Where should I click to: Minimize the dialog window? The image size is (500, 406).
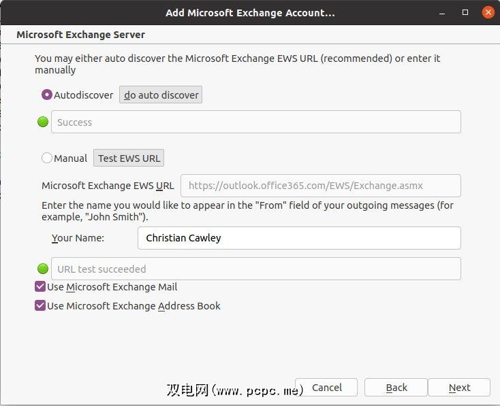click(x=442, y=13)
